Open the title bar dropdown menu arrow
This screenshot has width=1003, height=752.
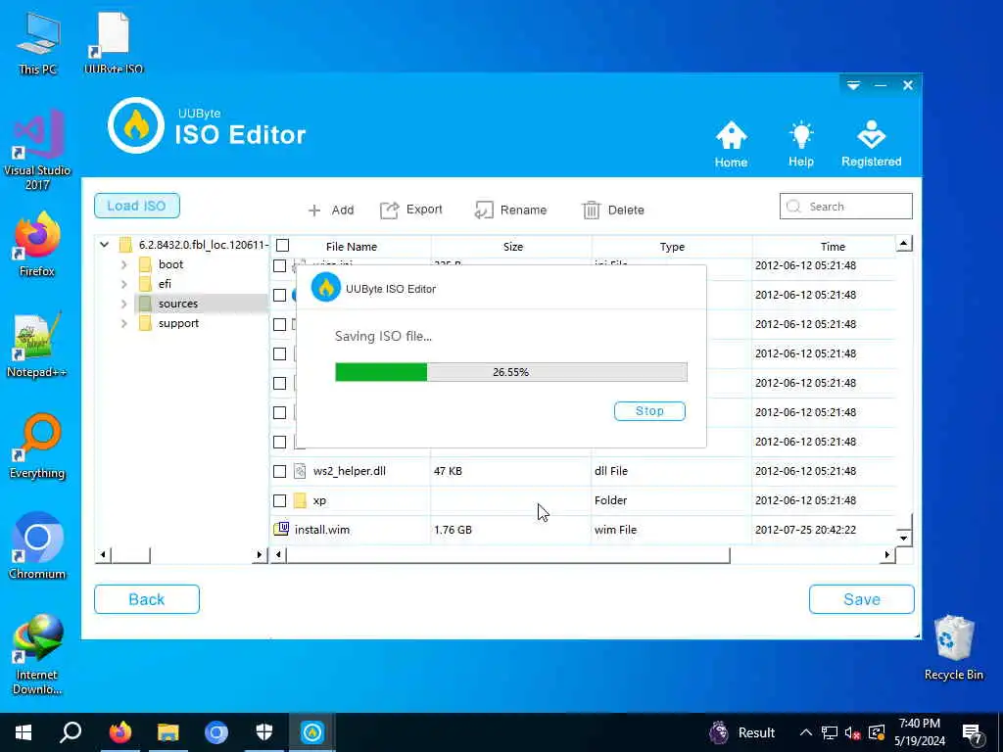click(853, 85)
